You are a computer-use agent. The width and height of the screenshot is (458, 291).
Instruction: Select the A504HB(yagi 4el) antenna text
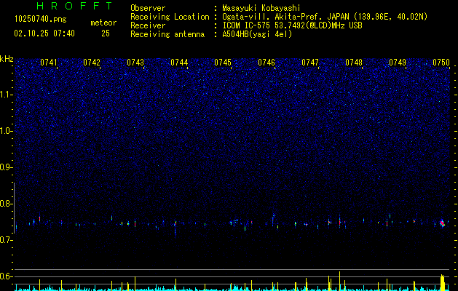click(257, 34)
